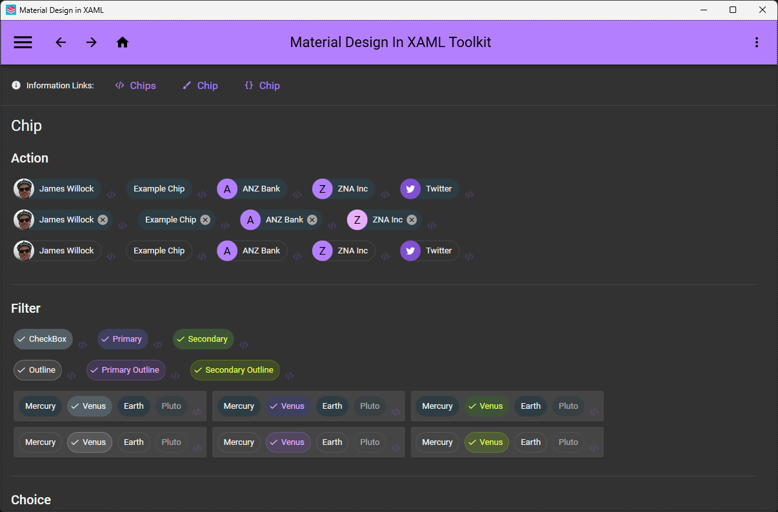Open the Chip API link with braces icon
The image size is (778, 512).
tap(262, 86)
